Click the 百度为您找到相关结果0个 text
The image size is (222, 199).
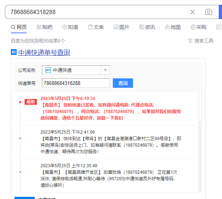pos(38,41)
